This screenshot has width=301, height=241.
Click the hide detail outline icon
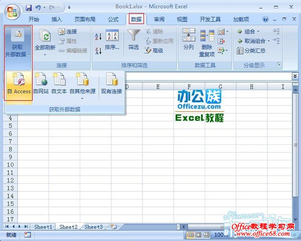276,41
